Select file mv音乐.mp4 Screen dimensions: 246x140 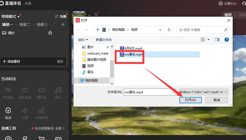pyautogui.click(x=159, y=54)
